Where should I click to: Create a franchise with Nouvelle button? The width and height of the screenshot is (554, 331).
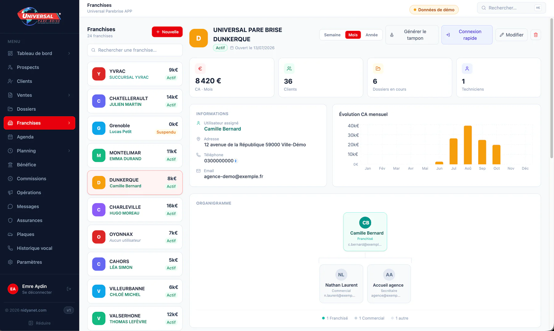click(167, 32)
